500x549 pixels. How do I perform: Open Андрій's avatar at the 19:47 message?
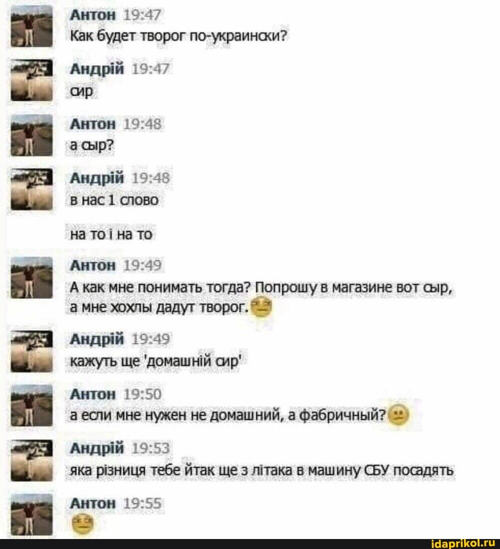[31, 80]
